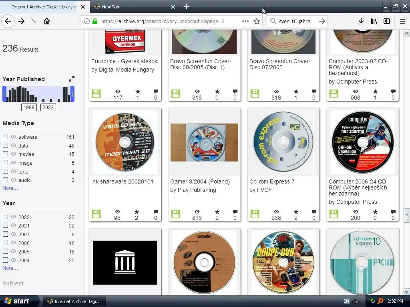The height and width of the screenshot is (307, 410).
Task: Submit the search bar query arrow
Action: pyautogui.click(x=322, y=21)
